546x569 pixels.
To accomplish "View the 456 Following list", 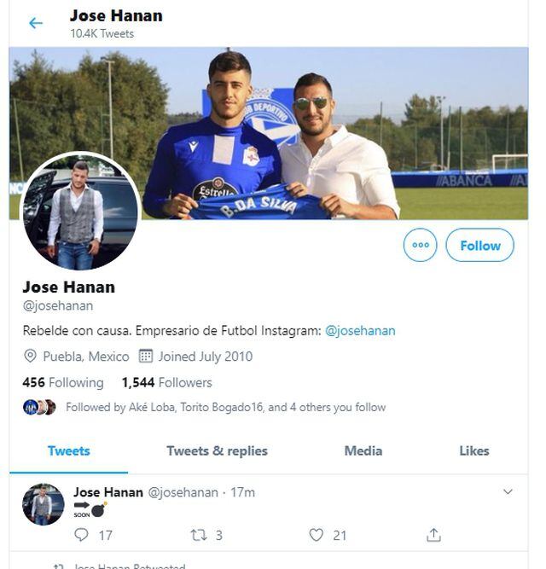I will click(63, 383).
